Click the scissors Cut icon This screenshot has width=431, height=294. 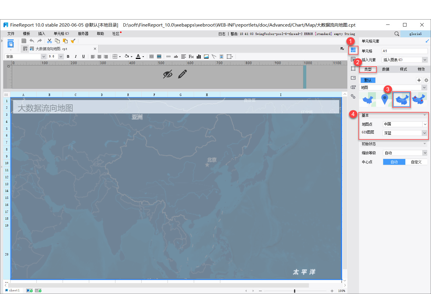50,41
